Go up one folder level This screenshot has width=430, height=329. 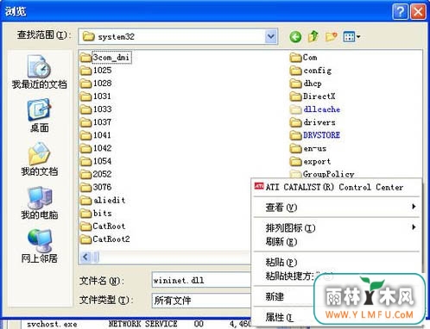pyautogui.click(x=313, y=36)
